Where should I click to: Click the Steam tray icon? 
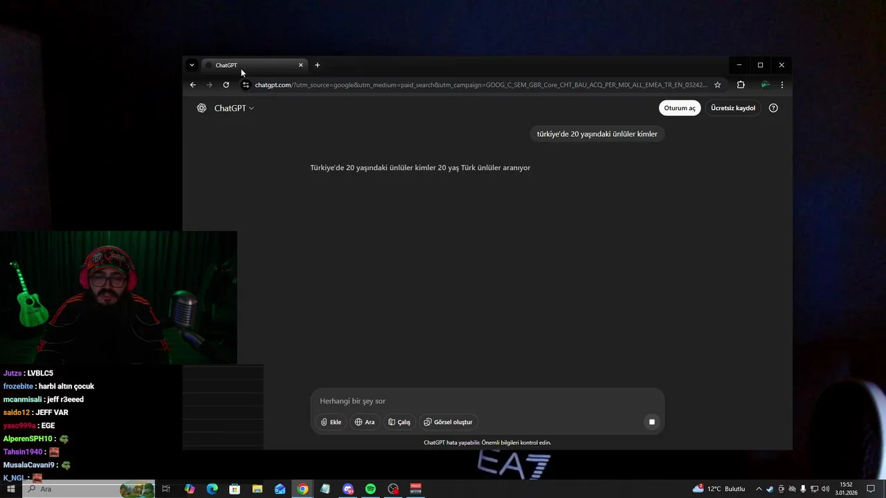[770, 489]
